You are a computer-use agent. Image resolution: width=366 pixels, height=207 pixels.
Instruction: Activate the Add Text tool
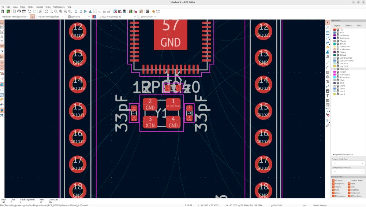pos(328,96)
